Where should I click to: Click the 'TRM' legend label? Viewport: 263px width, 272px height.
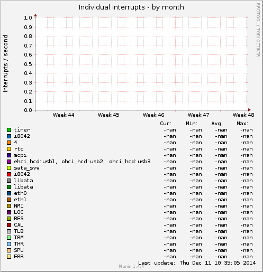pos(19,238)
